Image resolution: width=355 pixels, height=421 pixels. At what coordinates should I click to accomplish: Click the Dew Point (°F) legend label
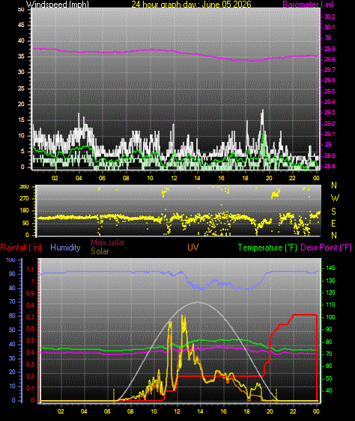click(x=327, y=248)
